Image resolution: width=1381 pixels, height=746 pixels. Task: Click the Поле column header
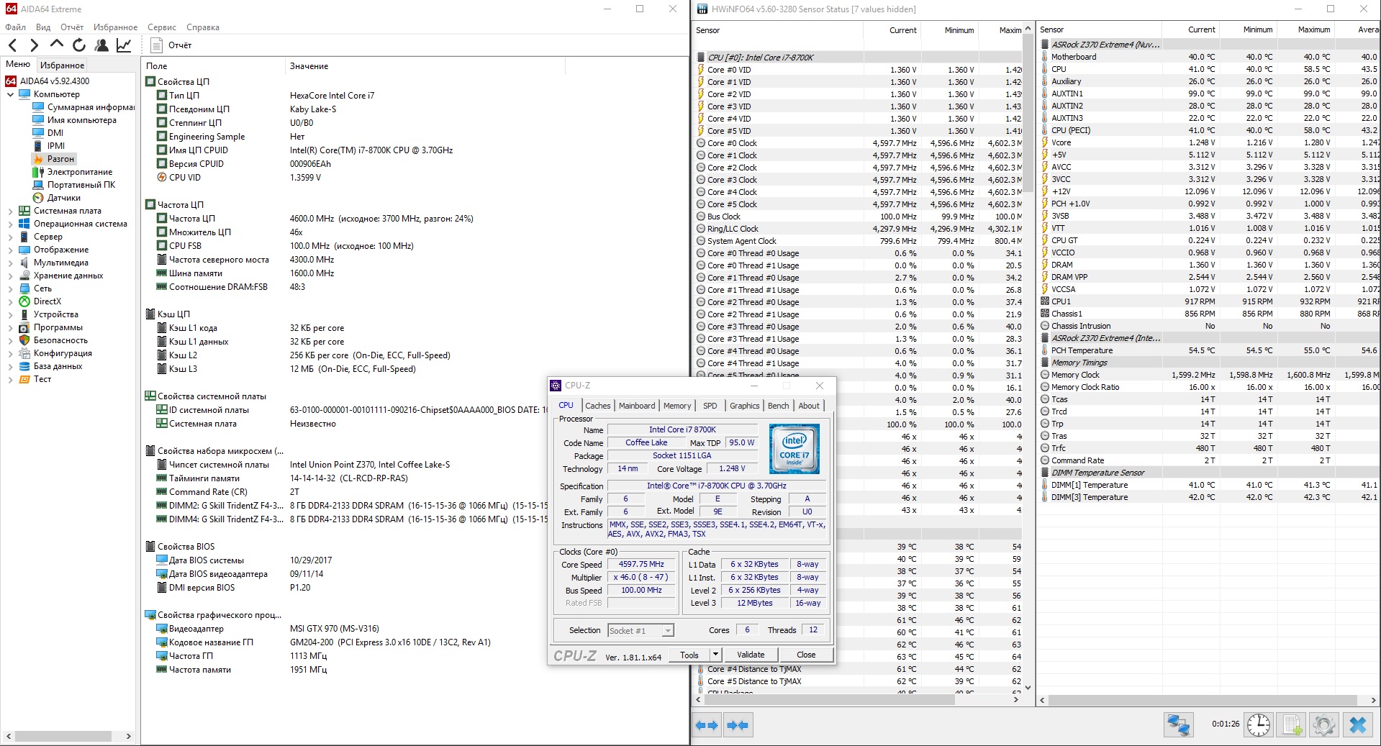point(214,66)
